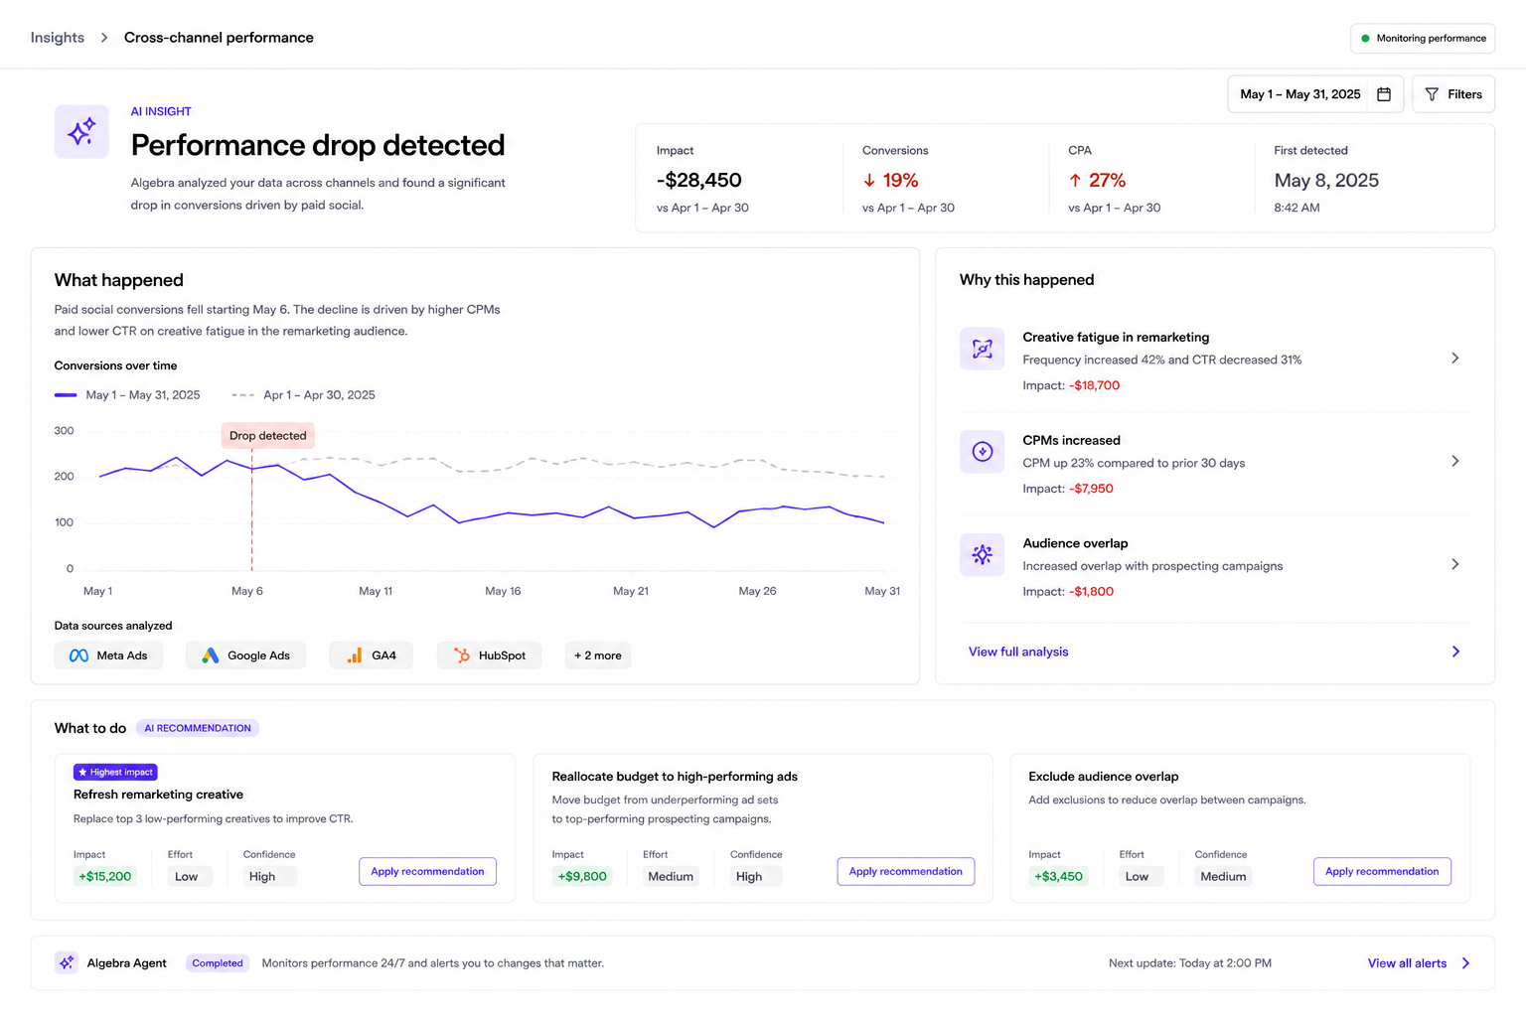Click the -$28,450 impact value
Screen dimensions: 1526x1017
click(x=699, y=181)
